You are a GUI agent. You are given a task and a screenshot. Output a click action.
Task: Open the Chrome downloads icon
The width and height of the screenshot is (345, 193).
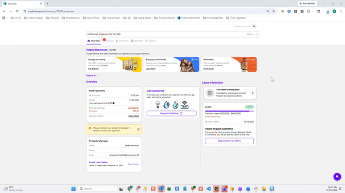[x=328, y=11]
